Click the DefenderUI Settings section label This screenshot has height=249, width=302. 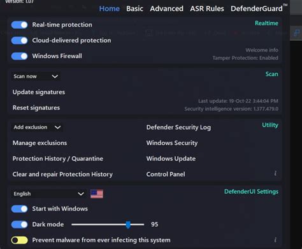coord(251,192)
